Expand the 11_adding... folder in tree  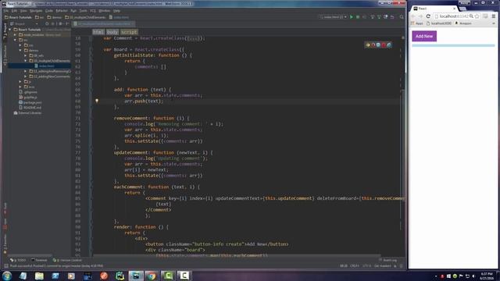tap(26, 71)
